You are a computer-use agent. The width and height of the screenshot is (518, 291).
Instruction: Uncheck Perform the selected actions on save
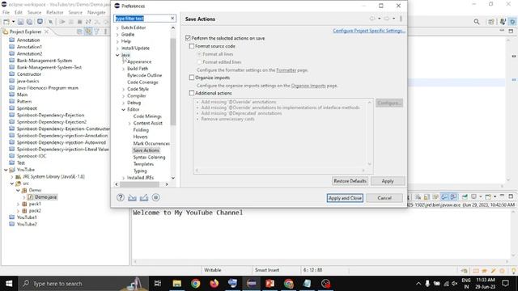188,38
